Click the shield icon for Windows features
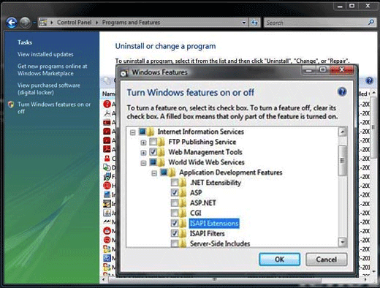 pyautogui.click(x=11, y=105)
